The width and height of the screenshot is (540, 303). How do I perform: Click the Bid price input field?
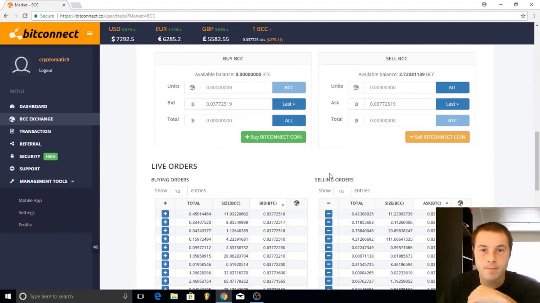[x=236, y=104]
